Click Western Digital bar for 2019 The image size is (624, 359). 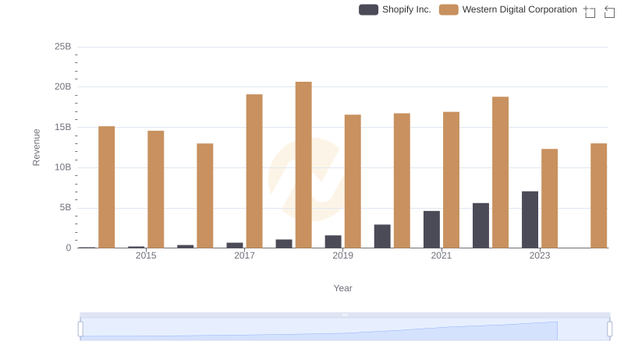(353, 181)
